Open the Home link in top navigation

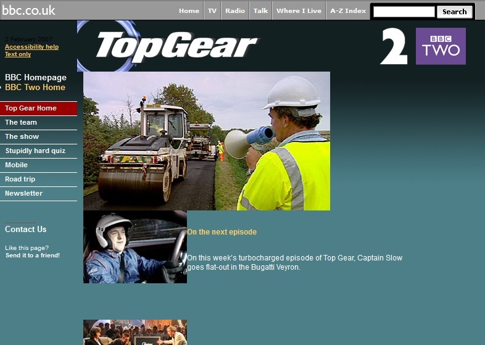coord(189,10)
